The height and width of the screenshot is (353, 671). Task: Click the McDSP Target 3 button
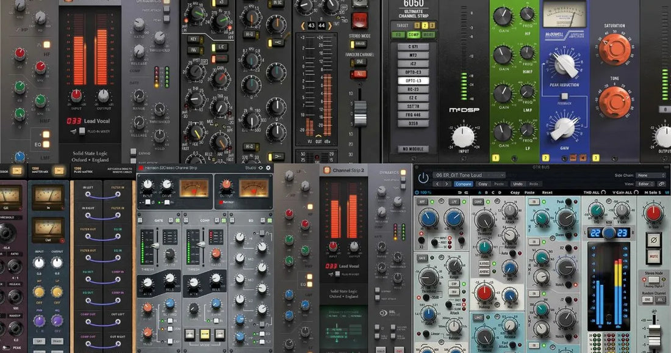pyautogui.click(x=432, y=26)
